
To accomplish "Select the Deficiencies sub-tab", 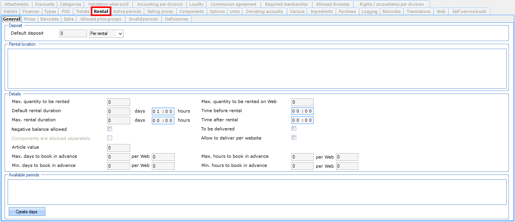I will [x=176, y=19].
